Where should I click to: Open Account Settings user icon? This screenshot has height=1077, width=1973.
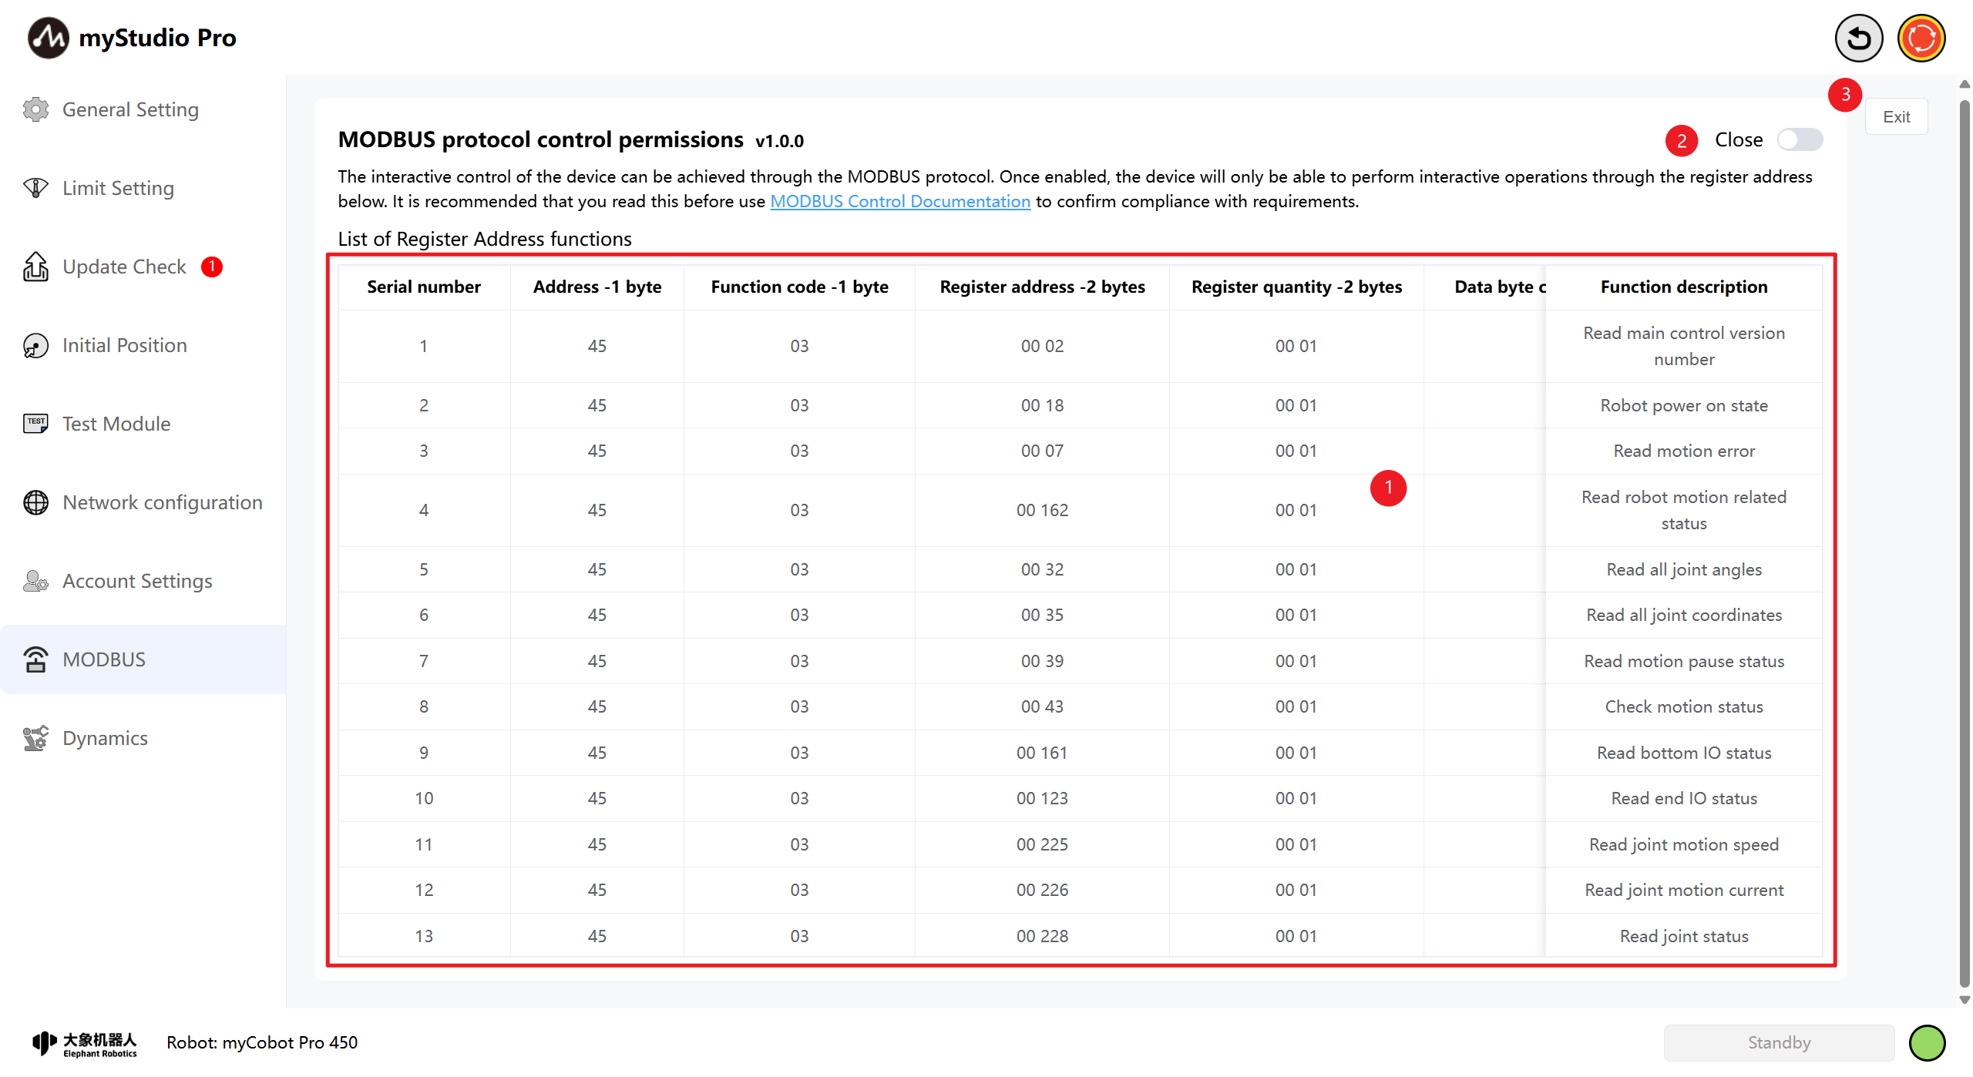[x=35, y=581]
